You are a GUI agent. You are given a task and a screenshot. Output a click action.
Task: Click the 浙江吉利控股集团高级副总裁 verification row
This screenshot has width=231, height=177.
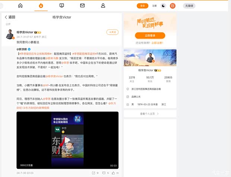tap(146, 89)
